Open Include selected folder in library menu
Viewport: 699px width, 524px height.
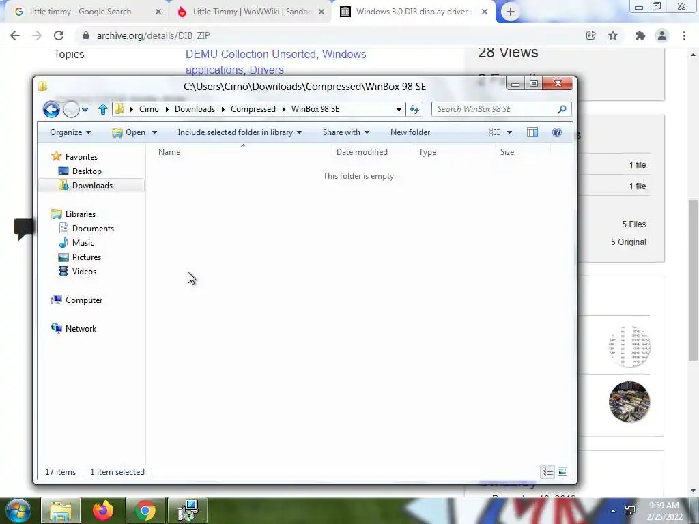pyautogui.click(x=240, y=132)
